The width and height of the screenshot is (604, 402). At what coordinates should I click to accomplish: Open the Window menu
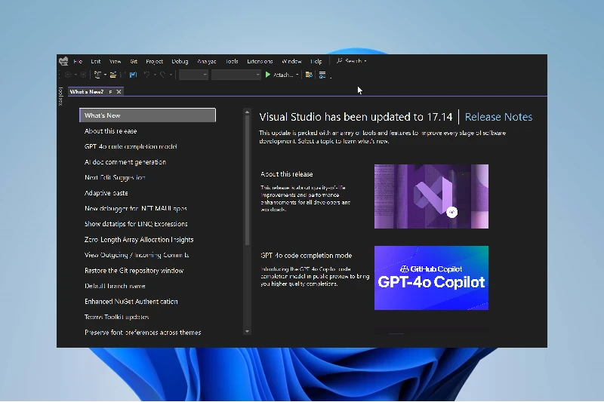coord(291,61)
